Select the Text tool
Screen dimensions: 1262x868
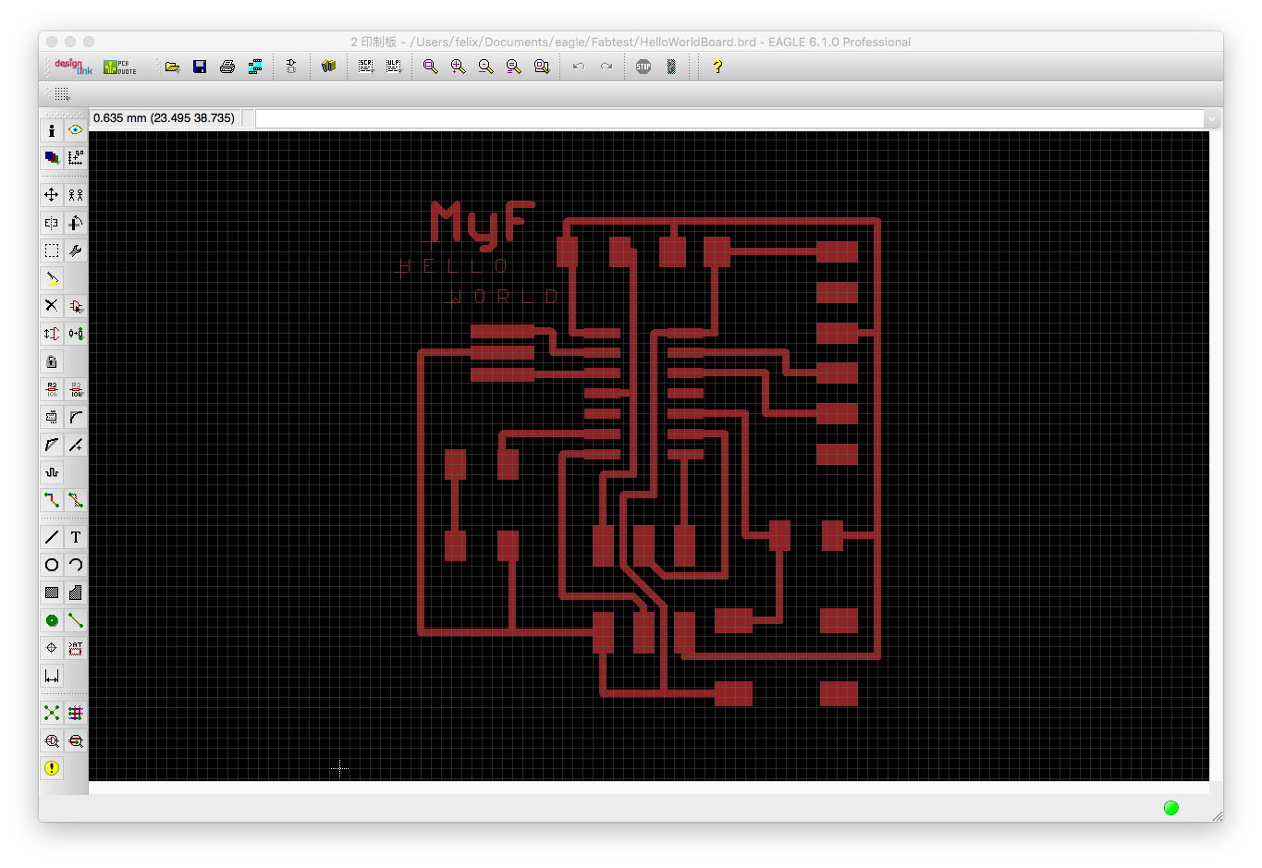[76, 537]
